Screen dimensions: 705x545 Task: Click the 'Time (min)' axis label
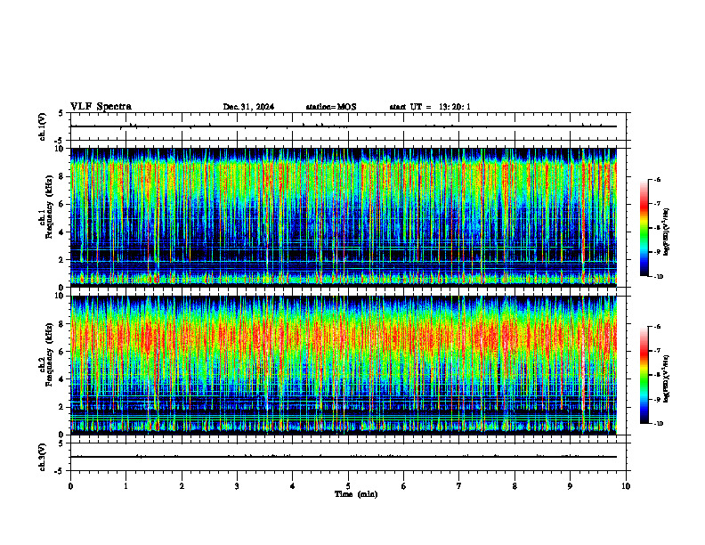pos(356,494)
